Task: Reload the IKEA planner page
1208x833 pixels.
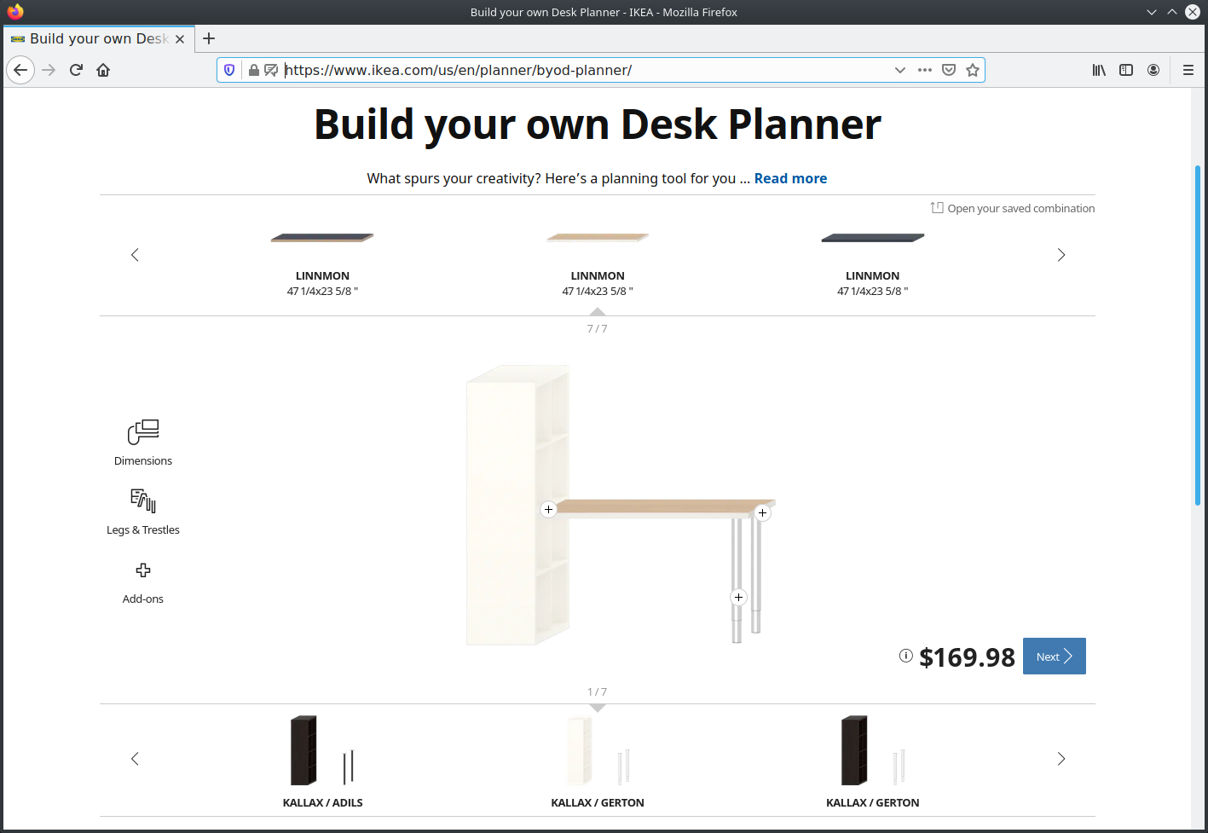Action: tap(76, 70)
